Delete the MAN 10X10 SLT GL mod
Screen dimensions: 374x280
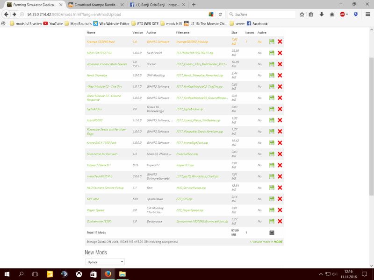[x=280, y=53]
